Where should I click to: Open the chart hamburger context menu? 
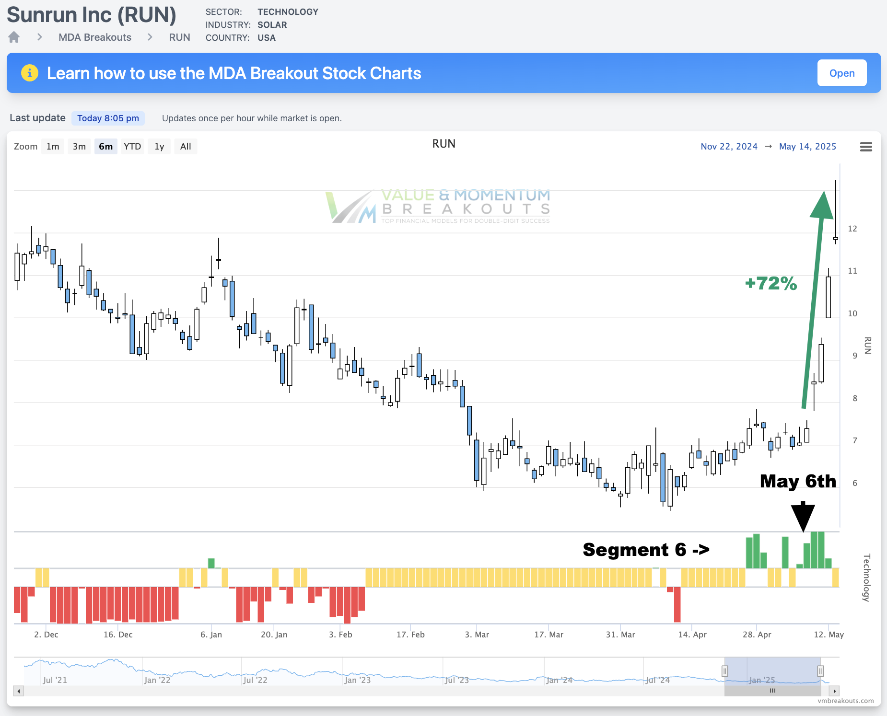(866, 147)
